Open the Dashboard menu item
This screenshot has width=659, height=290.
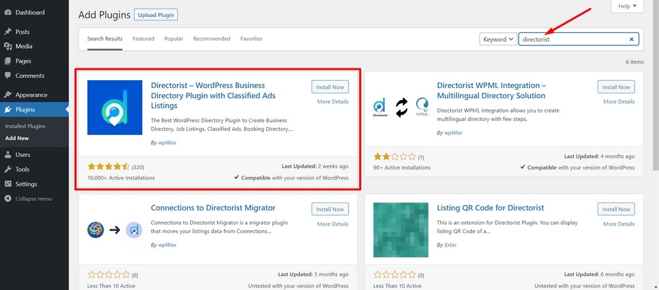34,12
